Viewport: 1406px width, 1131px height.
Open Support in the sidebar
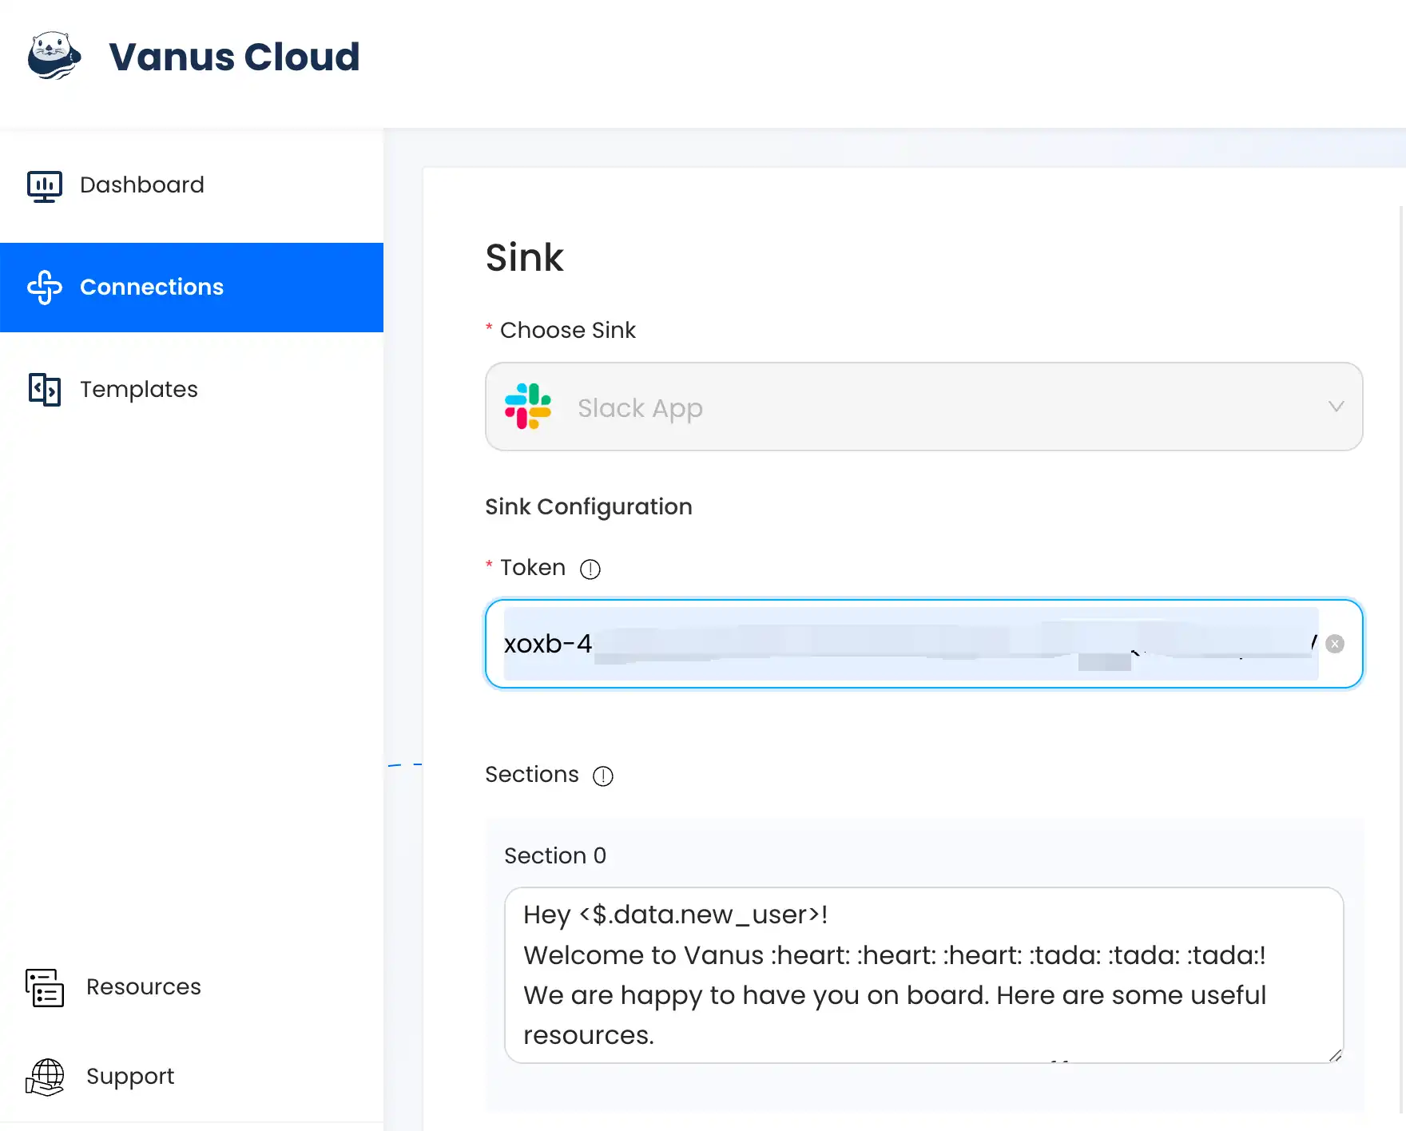tap(192, 1077)
